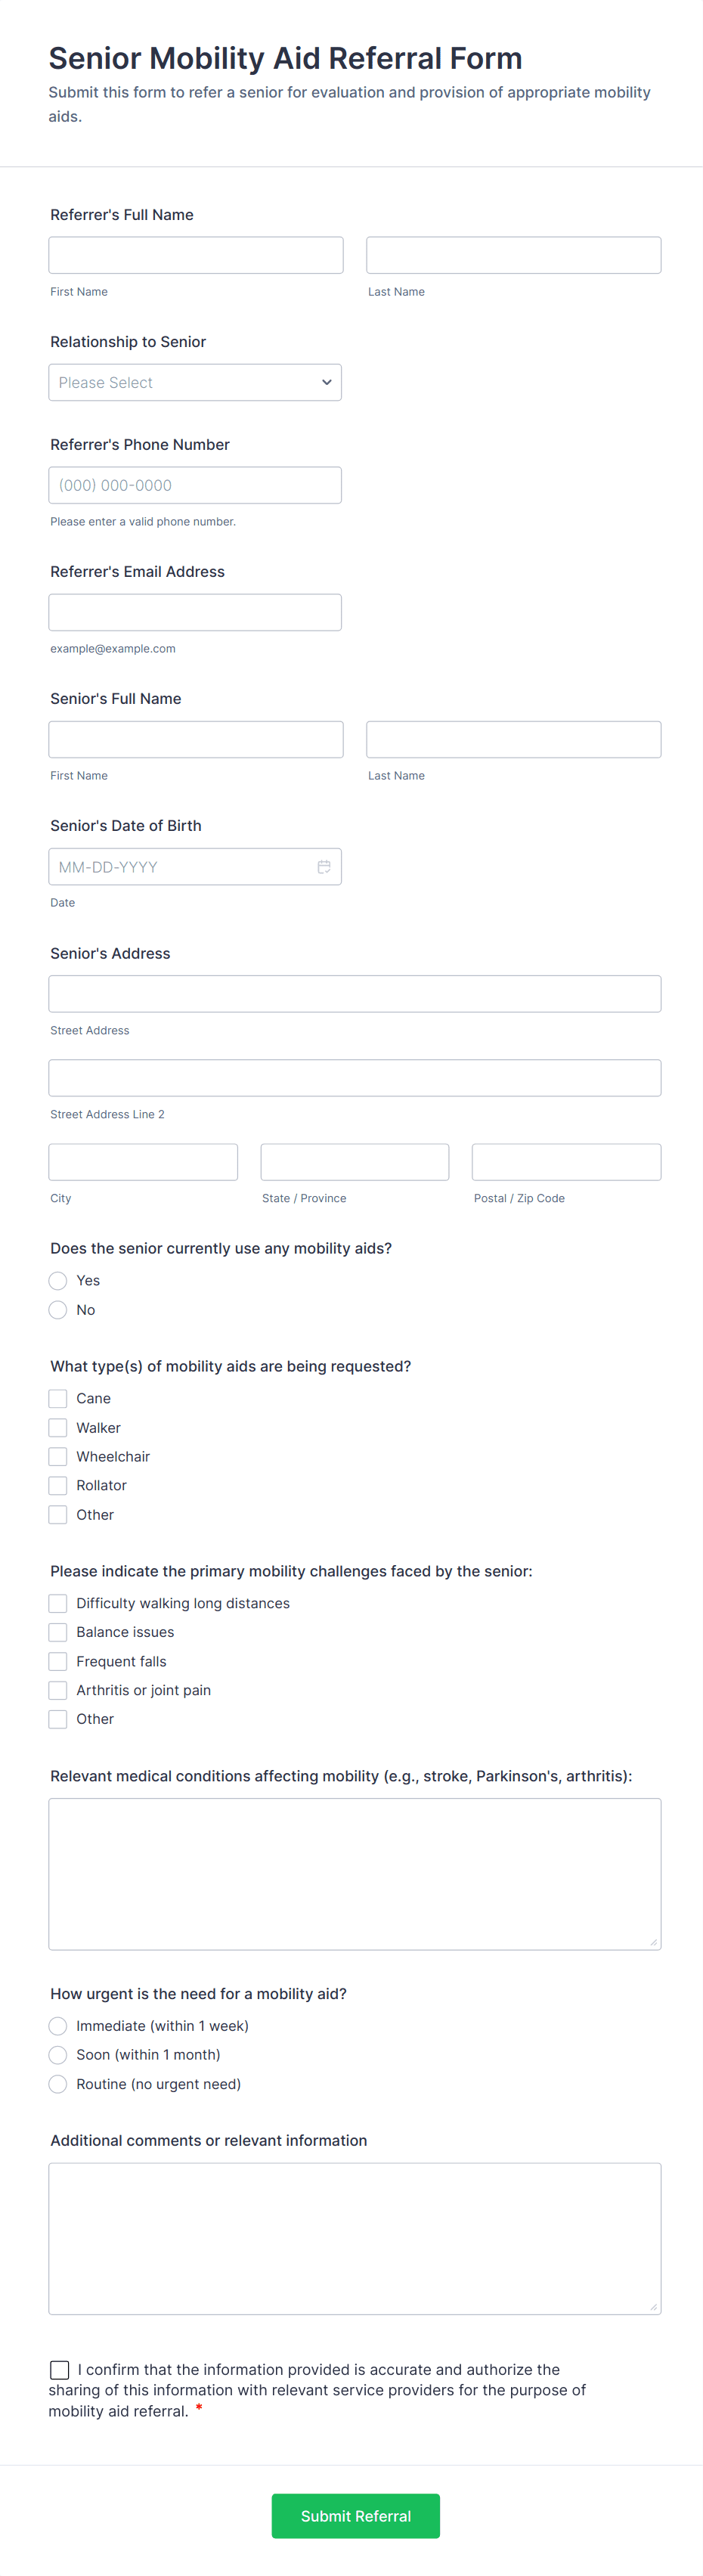The image size is (703, 2576).
Task: Click the Submit Referral button
Action: (355, 2516)
